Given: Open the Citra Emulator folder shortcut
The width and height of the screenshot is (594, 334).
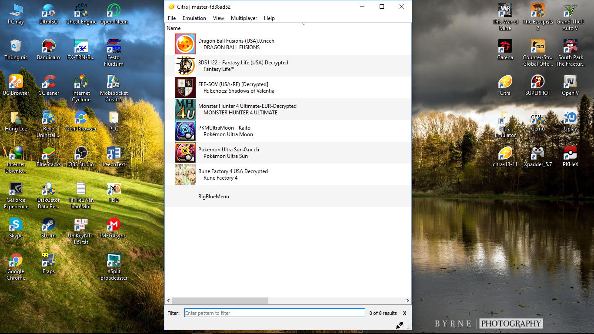Looking at the screenshot, I should pos(505,124).
